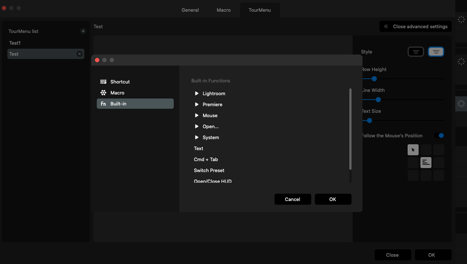The height and width of the screenshot is (264, 467).
Task: Expand the System functions group
Action: [x=197, y=137]
